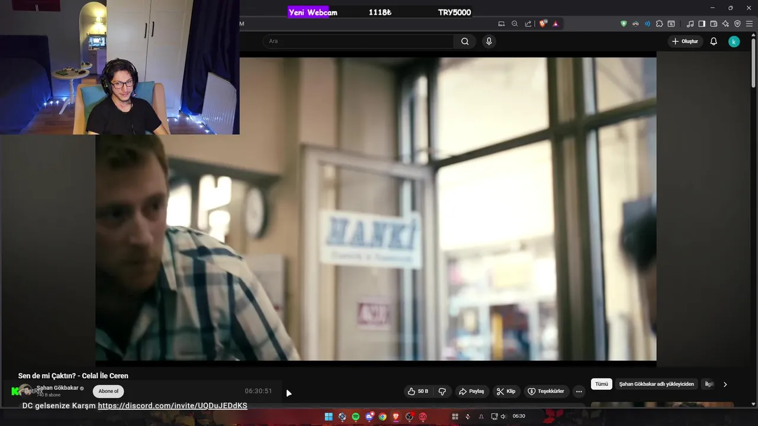This screenshot has height=426, width=758.
Task: Open the face-with-glasses extension icon
Action: coord(635,24)
